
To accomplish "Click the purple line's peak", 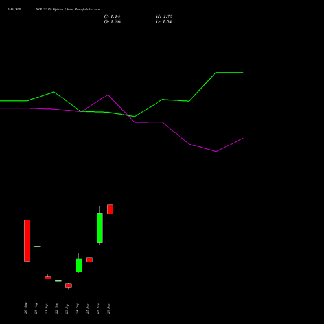I will (108, 95).
